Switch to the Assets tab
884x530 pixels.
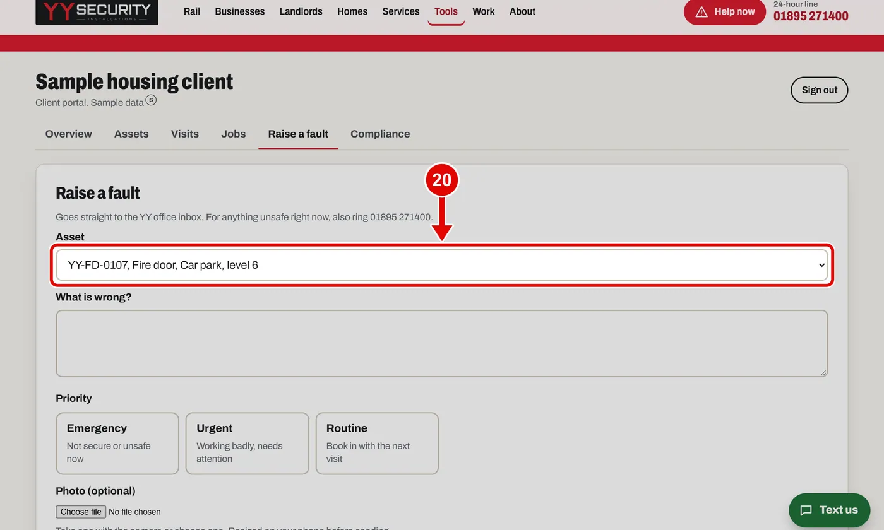click(131, 134)
